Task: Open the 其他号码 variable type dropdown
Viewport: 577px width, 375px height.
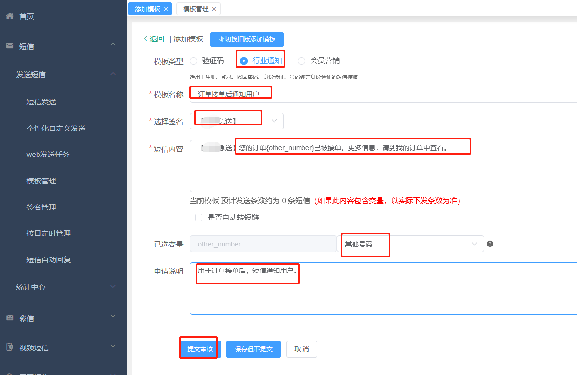Action: tap(410, 244)
